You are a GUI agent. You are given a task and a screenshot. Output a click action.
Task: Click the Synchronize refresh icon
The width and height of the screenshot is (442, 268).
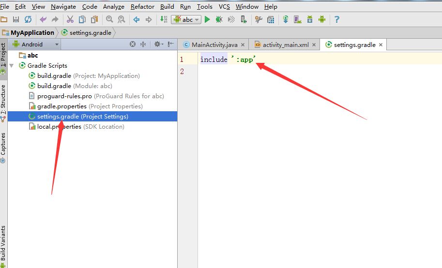pos(28,19)
